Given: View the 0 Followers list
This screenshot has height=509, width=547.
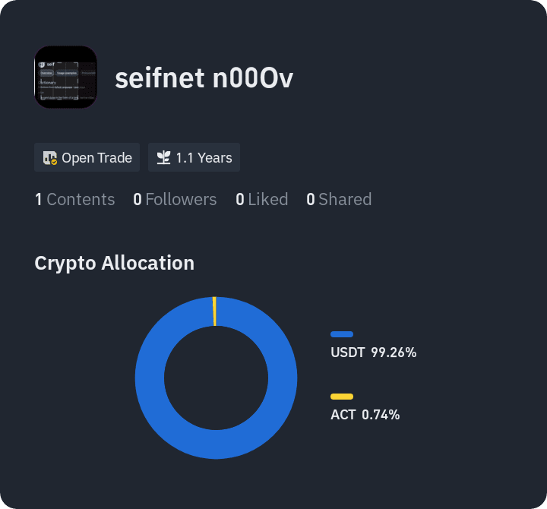Looking at the screenshot, I should click(x=175, y=200).
